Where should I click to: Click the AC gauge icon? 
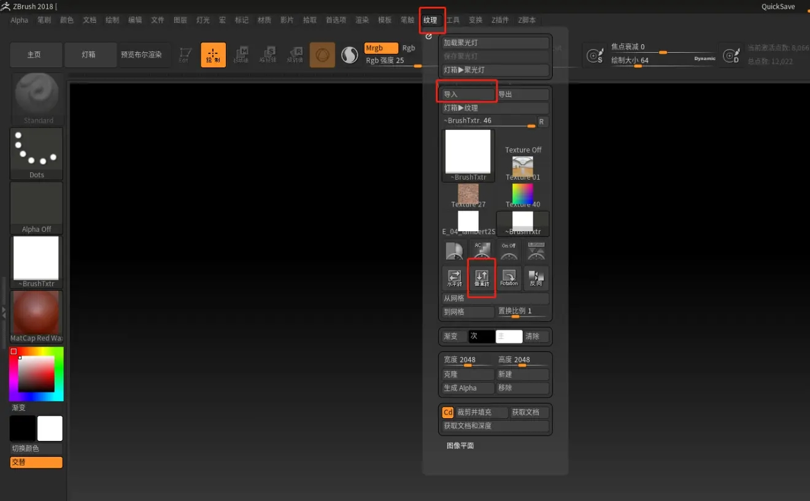[482, 251]
